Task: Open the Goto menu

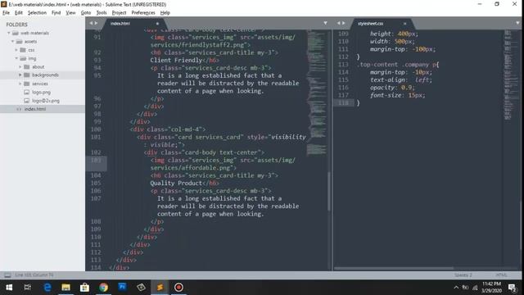Action: tap(86, 13)
